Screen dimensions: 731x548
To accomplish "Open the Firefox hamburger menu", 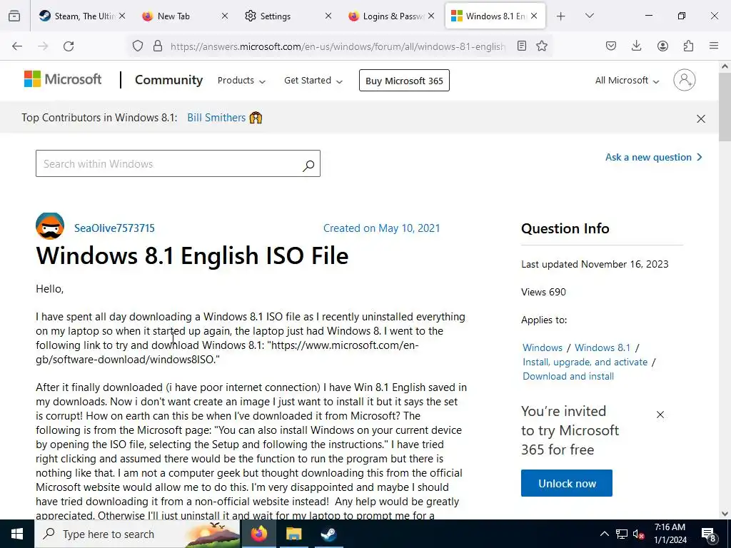I will point(714,46).
